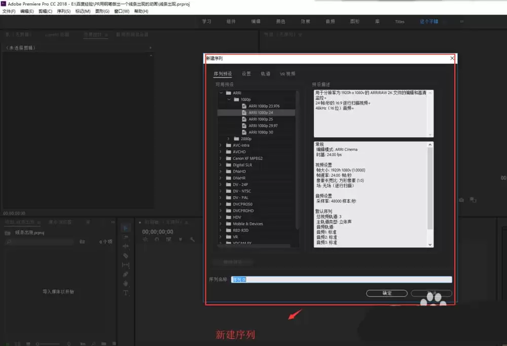Click the Export Frame camera icon
Viewport: 507px width, 346px height.
click(461, 200)
